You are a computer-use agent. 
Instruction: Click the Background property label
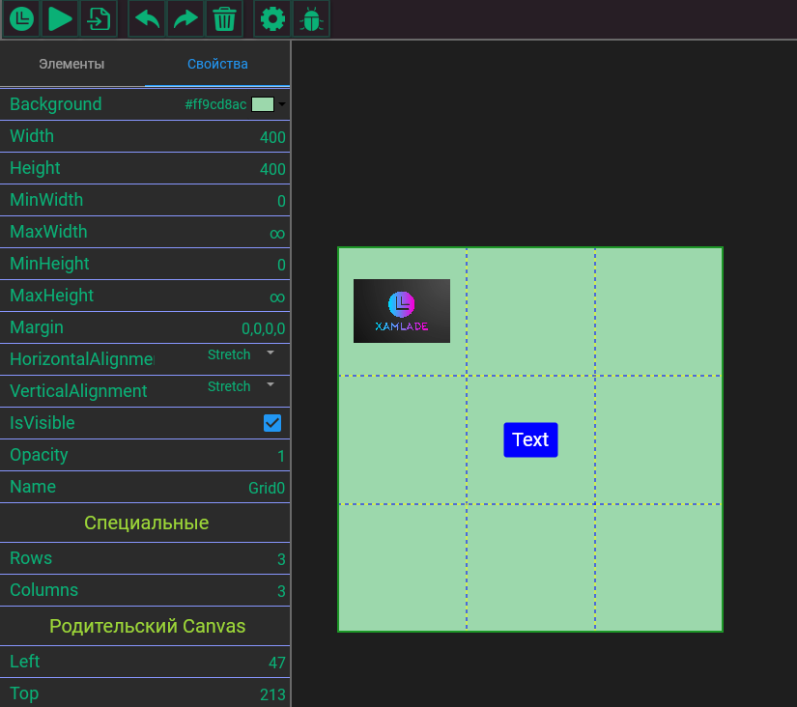click(x=56, y=104)
